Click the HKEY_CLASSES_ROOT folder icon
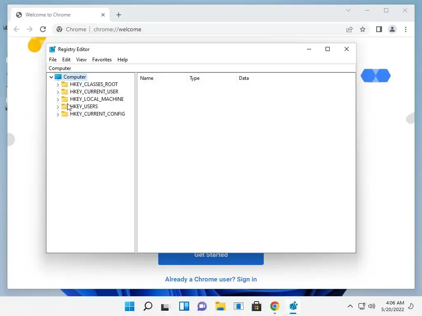 coord(65,84)
